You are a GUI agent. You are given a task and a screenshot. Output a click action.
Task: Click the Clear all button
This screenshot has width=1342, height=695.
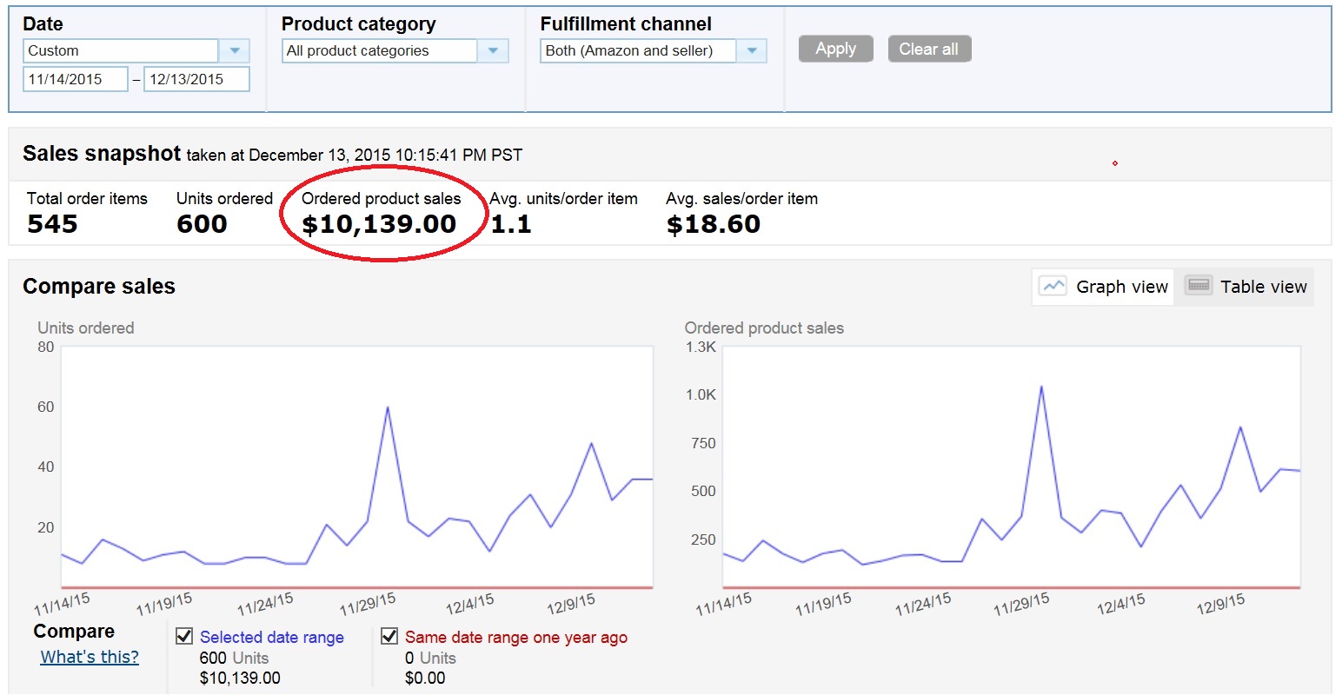click(929, 49)
